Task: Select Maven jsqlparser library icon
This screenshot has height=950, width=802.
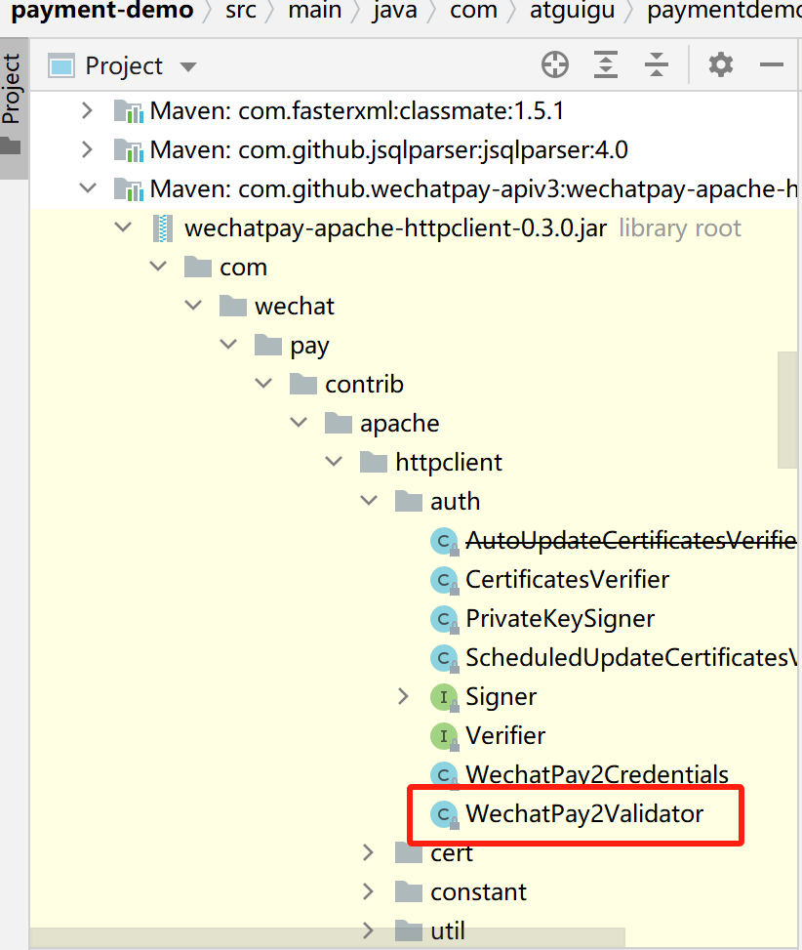Action: coord(129,149)
